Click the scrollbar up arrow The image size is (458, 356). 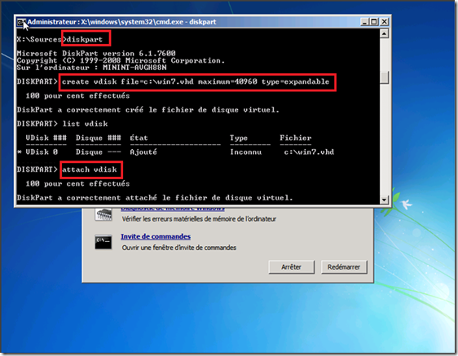pos(384,34)
